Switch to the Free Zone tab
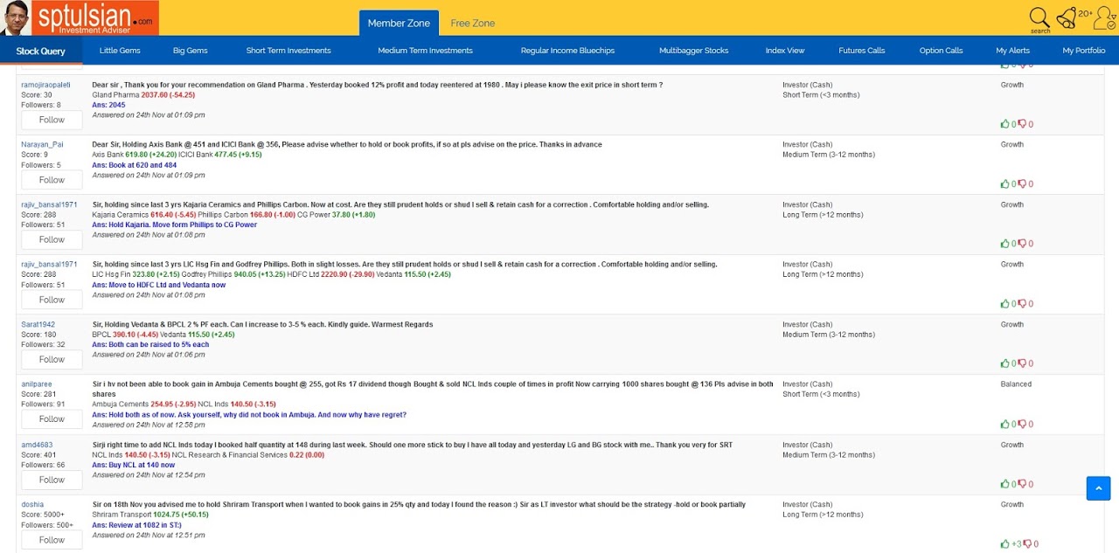Image resolution: width=1119 pixels, height=553 pixels. 472,24
